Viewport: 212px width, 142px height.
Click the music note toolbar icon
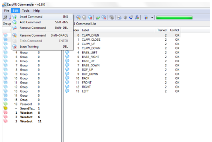pos(137,17)
